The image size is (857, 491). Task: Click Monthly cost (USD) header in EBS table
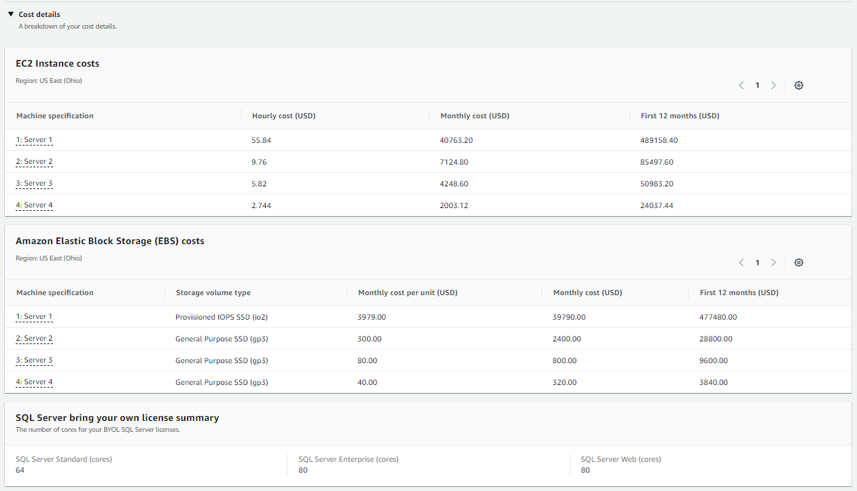587,292
